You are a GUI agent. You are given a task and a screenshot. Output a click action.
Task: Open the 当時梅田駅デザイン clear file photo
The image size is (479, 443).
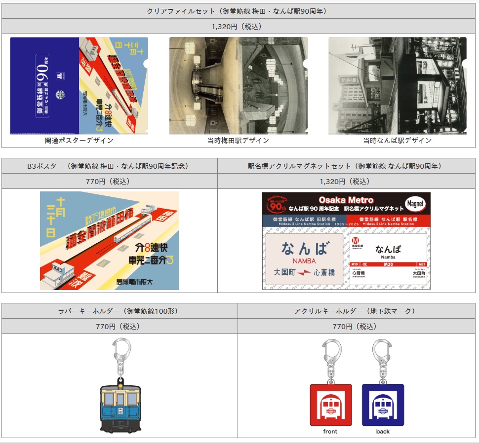(238, 86)
